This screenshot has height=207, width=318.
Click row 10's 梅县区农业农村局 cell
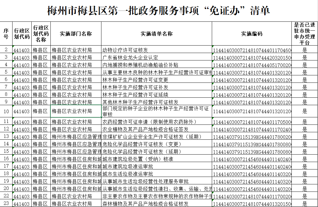(x=76, y=111)
